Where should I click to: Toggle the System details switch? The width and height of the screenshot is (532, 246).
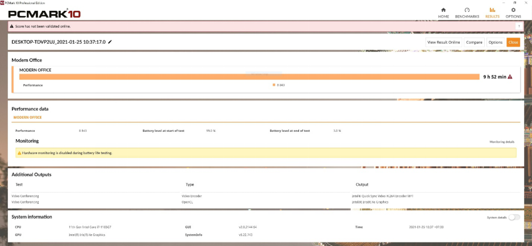514,217
